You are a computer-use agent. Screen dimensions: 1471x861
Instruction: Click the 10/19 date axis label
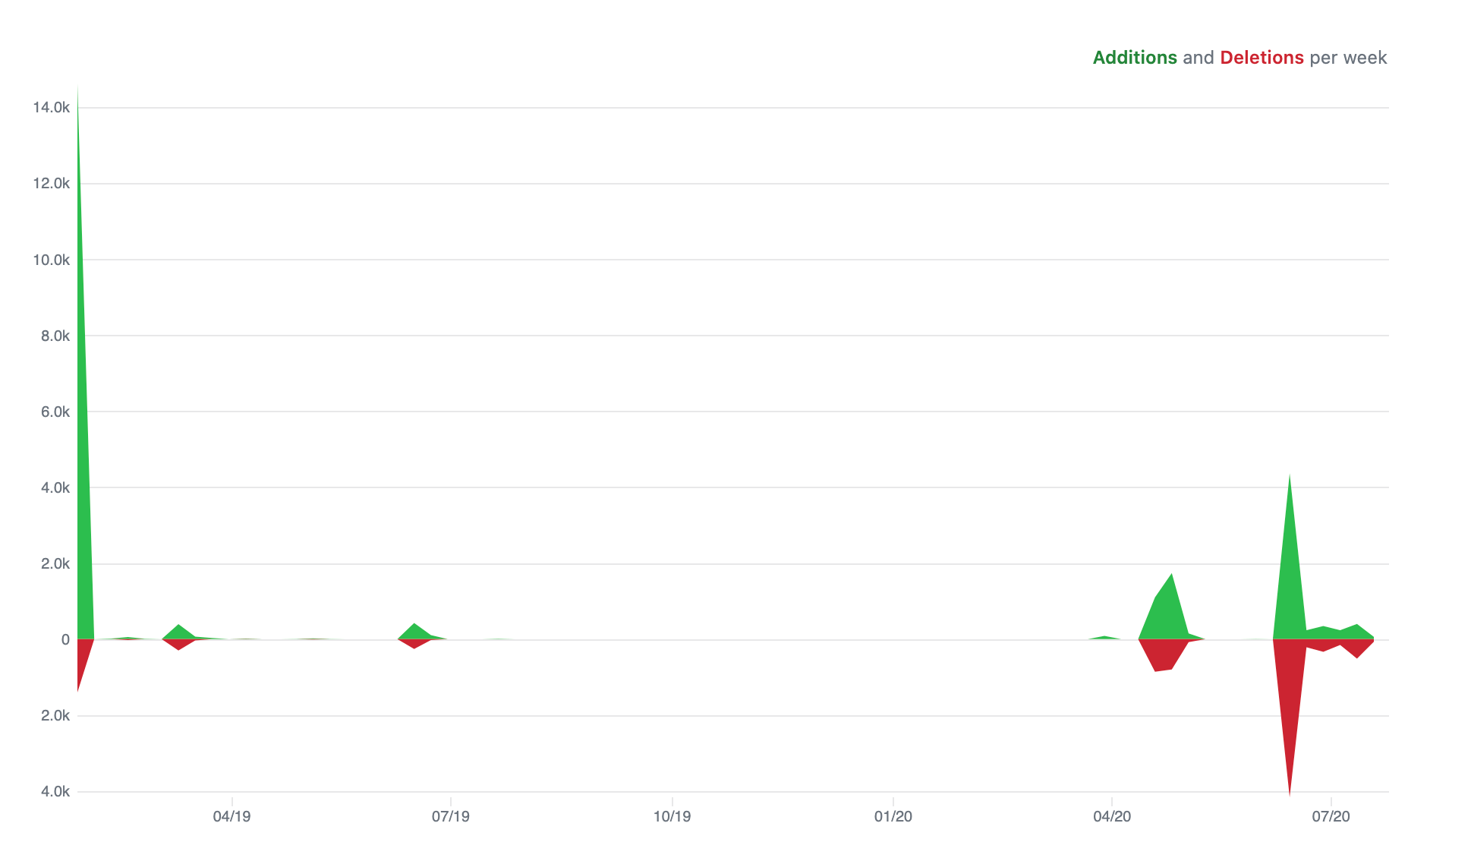pos(673,816)
